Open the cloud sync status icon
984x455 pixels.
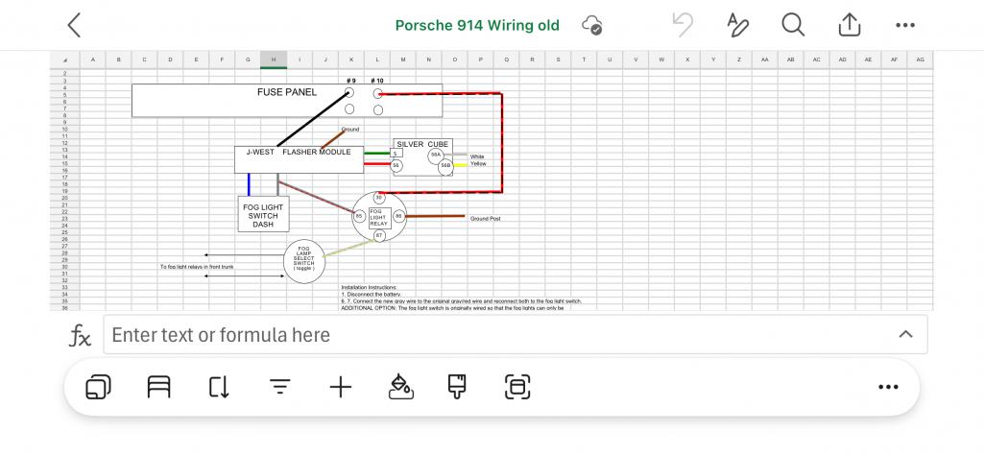pos(591,25)
